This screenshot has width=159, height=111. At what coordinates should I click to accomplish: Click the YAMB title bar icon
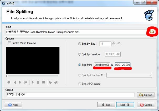[4, 3]
